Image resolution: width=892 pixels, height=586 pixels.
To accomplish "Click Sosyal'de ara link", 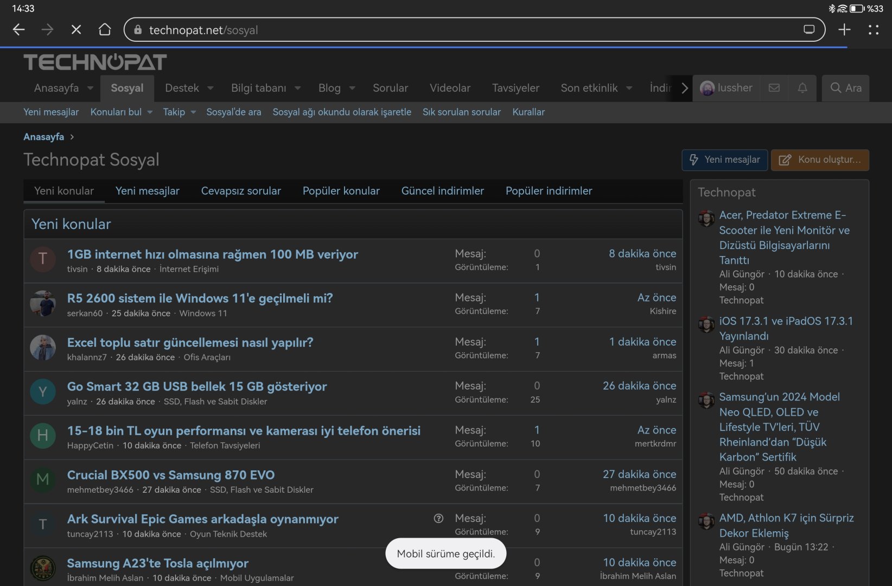I will coord(234,112).
